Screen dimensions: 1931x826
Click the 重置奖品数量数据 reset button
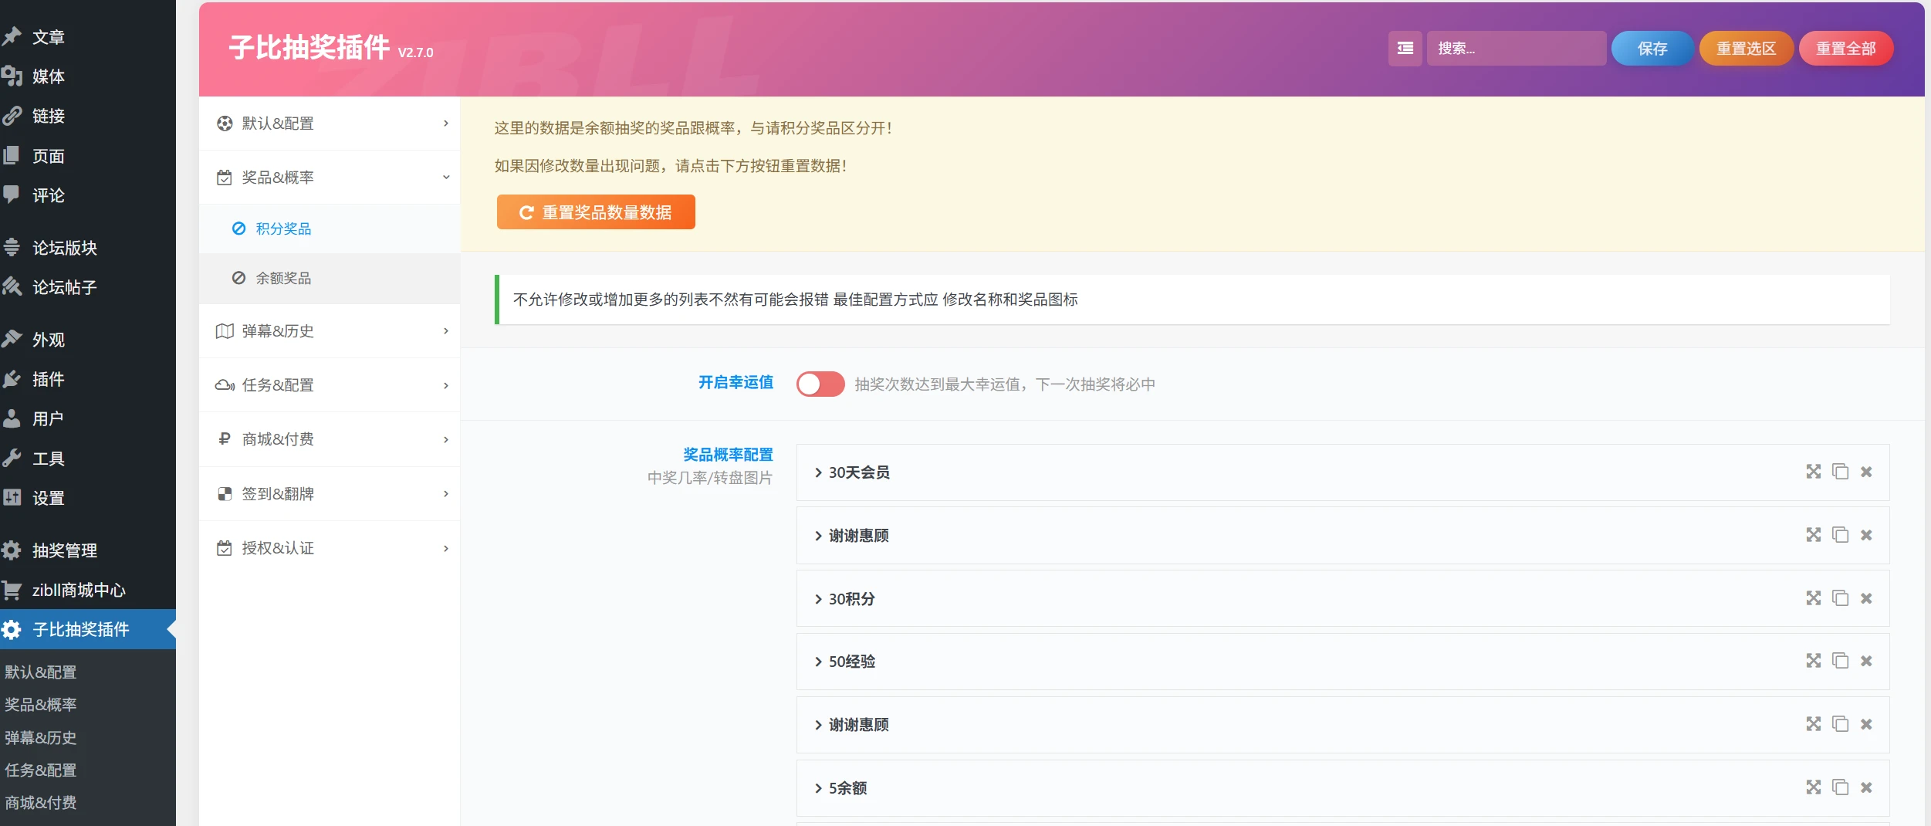tap(595, 212)
